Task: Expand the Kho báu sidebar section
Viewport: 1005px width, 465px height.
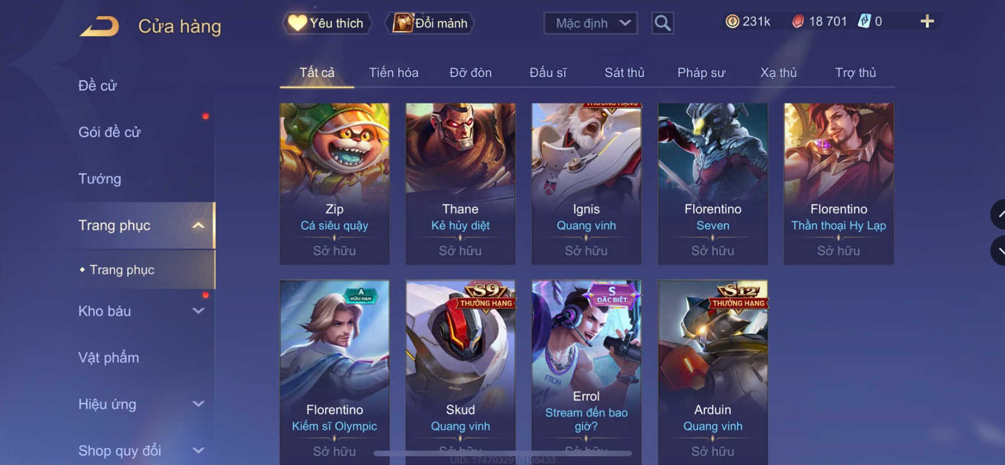Action: pos(198,311)
